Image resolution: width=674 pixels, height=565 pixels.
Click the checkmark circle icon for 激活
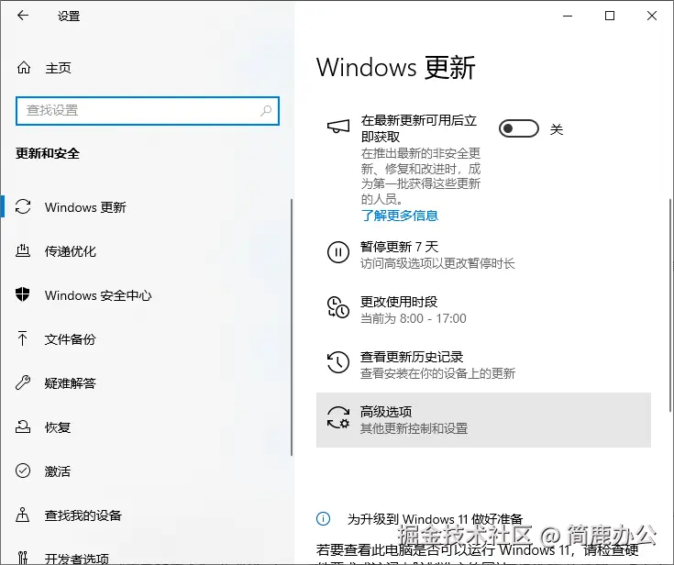23,471
